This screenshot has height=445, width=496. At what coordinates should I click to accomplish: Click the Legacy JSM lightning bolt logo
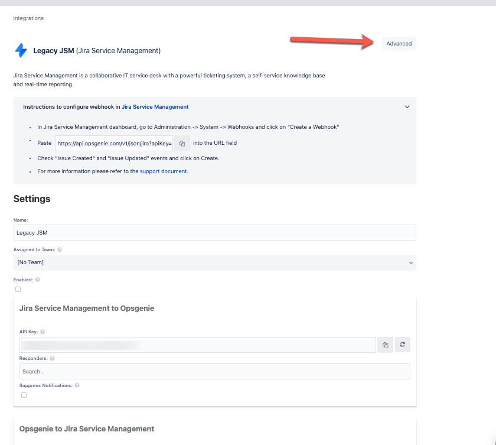click(x=21, y=50)
